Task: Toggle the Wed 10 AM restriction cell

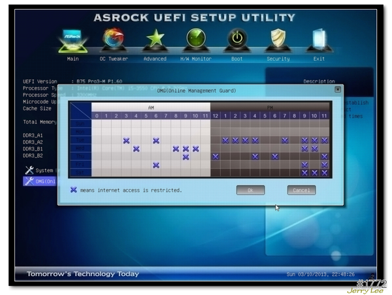Action: tap(195, 149)
